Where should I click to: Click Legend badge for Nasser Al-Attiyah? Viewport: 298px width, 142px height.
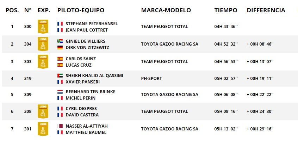pyautogui.click(x=43, y=129)
